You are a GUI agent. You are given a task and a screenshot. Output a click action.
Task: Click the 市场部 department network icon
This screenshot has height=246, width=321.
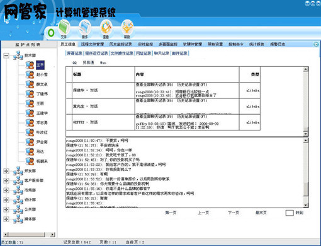coord(18,190)
